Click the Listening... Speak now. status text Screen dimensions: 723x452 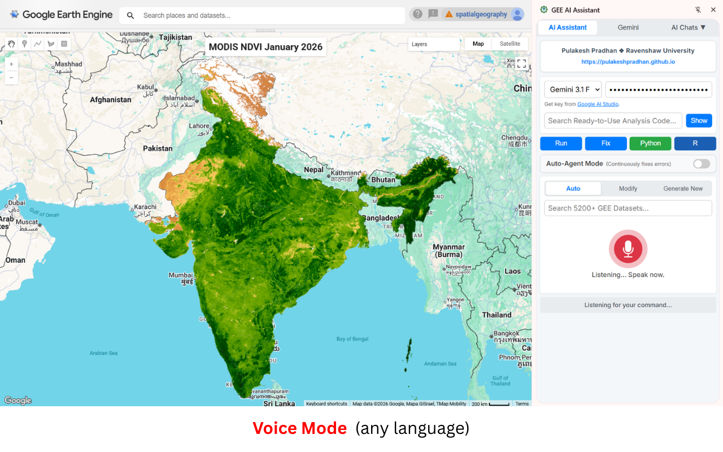click(x=628, y=275)
